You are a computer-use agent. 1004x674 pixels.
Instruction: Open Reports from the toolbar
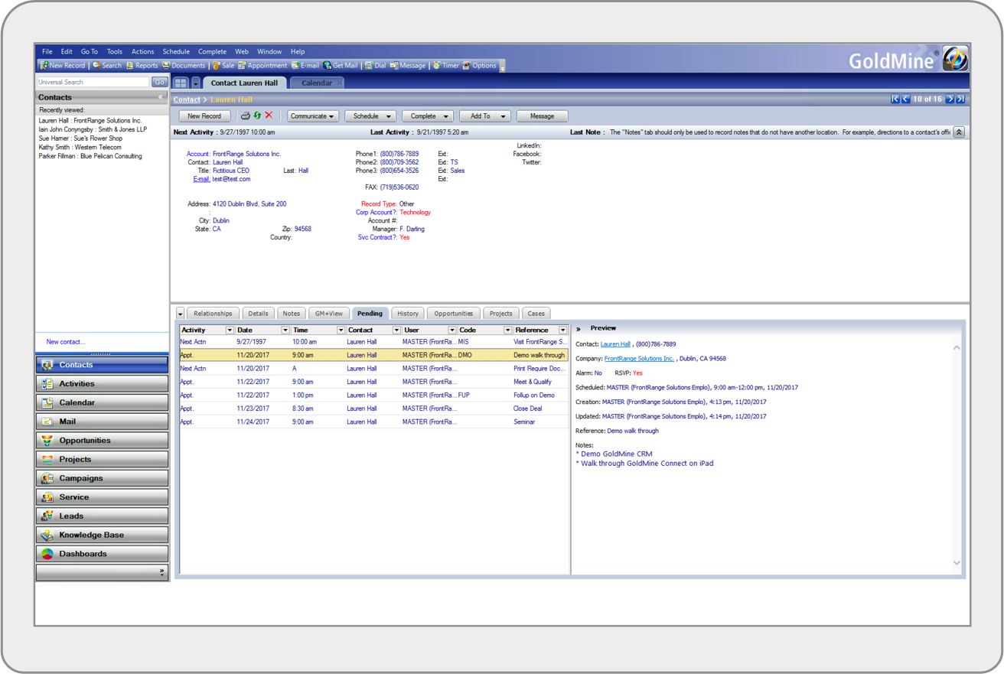point(142,66)
